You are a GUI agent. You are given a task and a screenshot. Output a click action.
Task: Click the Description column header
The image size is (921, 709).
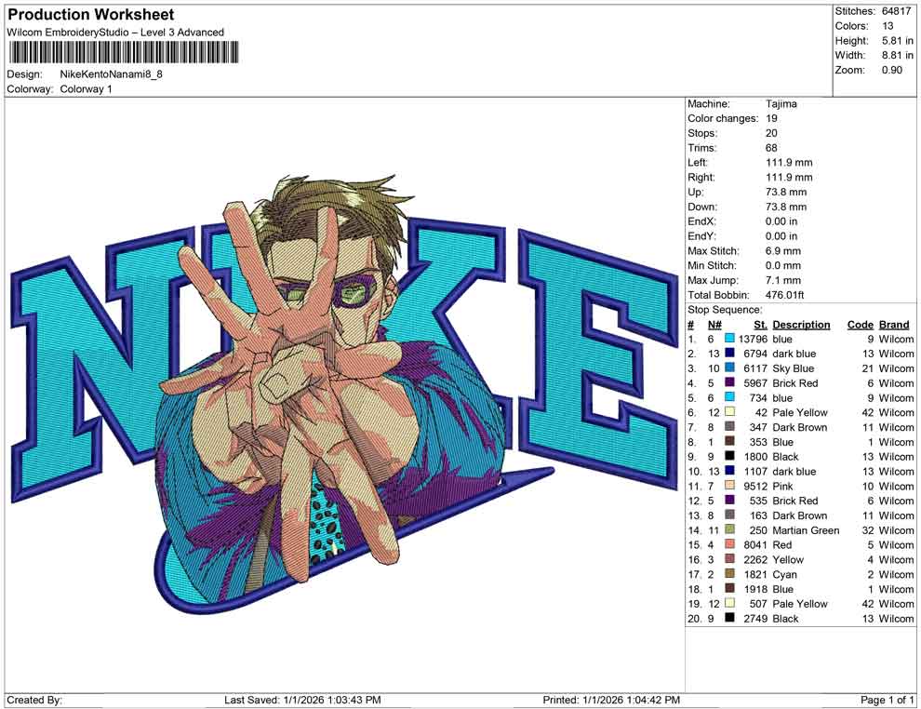pos(801,324)
